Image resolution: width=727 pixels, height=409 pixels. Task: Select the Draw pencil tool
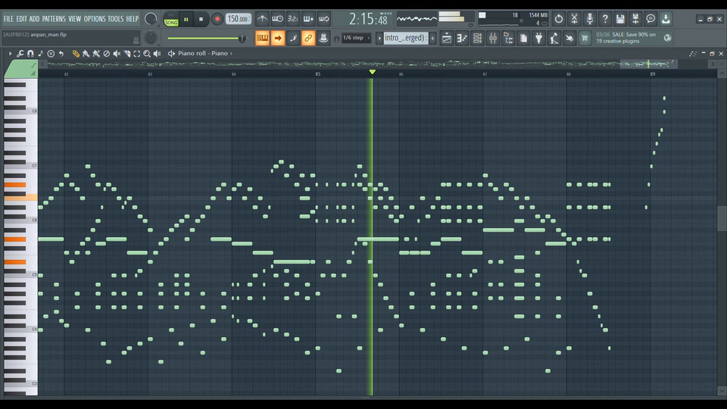coord(76,54)
